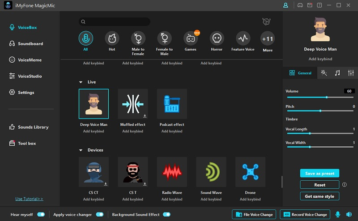Image resolution: width=358 pixels, height=221 pixels.
Task: Click the info icon beside Reset
Action: pyautogui.click(x=344, y=184)
